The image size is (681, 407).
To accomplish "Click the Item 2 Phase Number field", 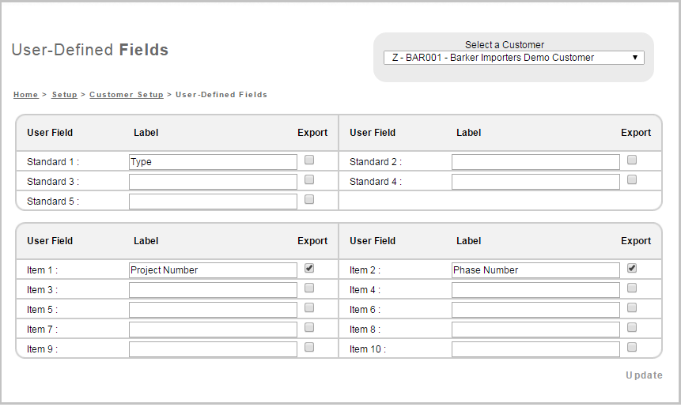I will click(535, 270).
